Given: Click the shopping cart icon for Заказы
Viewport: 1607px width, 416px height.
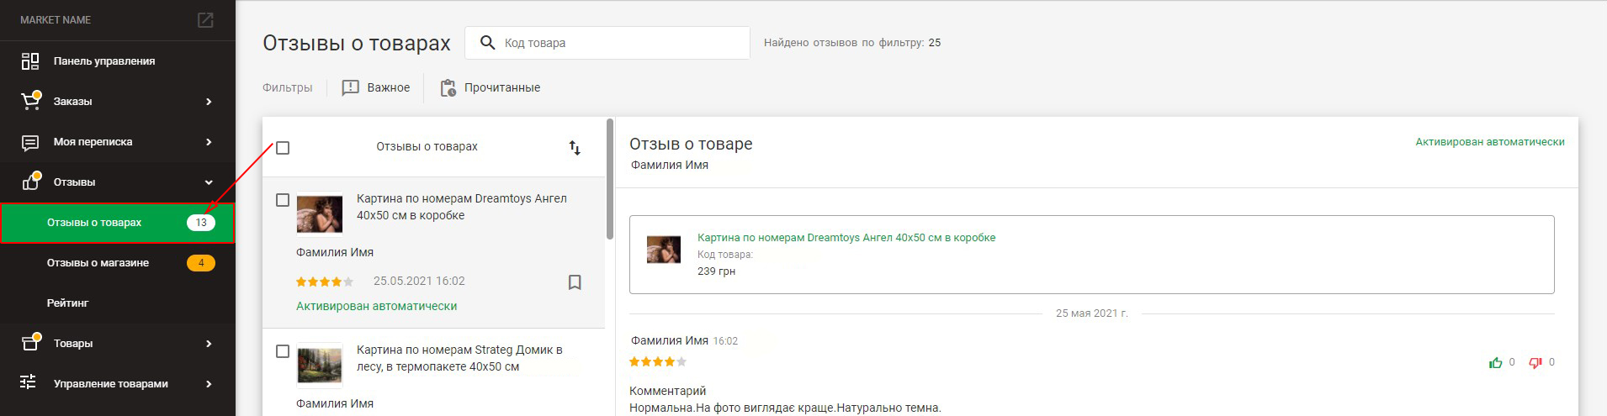Looking at the screenshot, I should 30,101.
